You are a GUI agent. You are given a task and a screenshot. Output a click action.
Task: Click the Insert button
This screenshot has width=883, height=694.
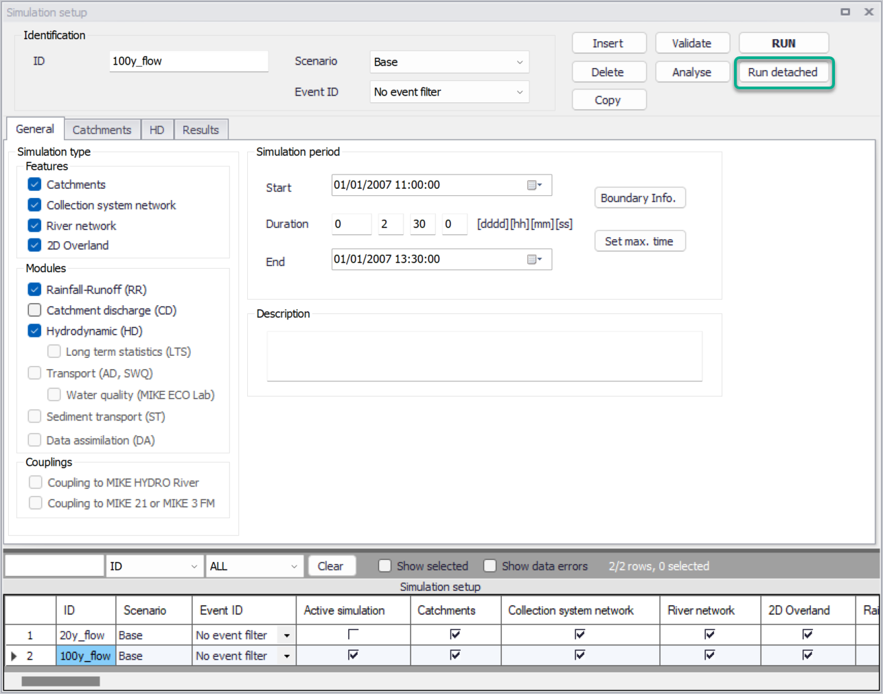point(608,43)
